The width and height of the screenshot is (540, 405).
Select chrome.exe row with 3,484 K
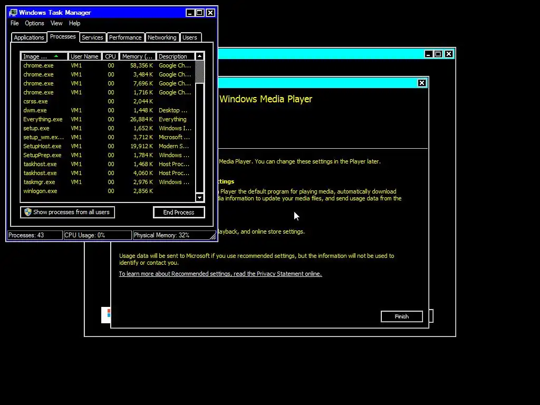point(108,74)
